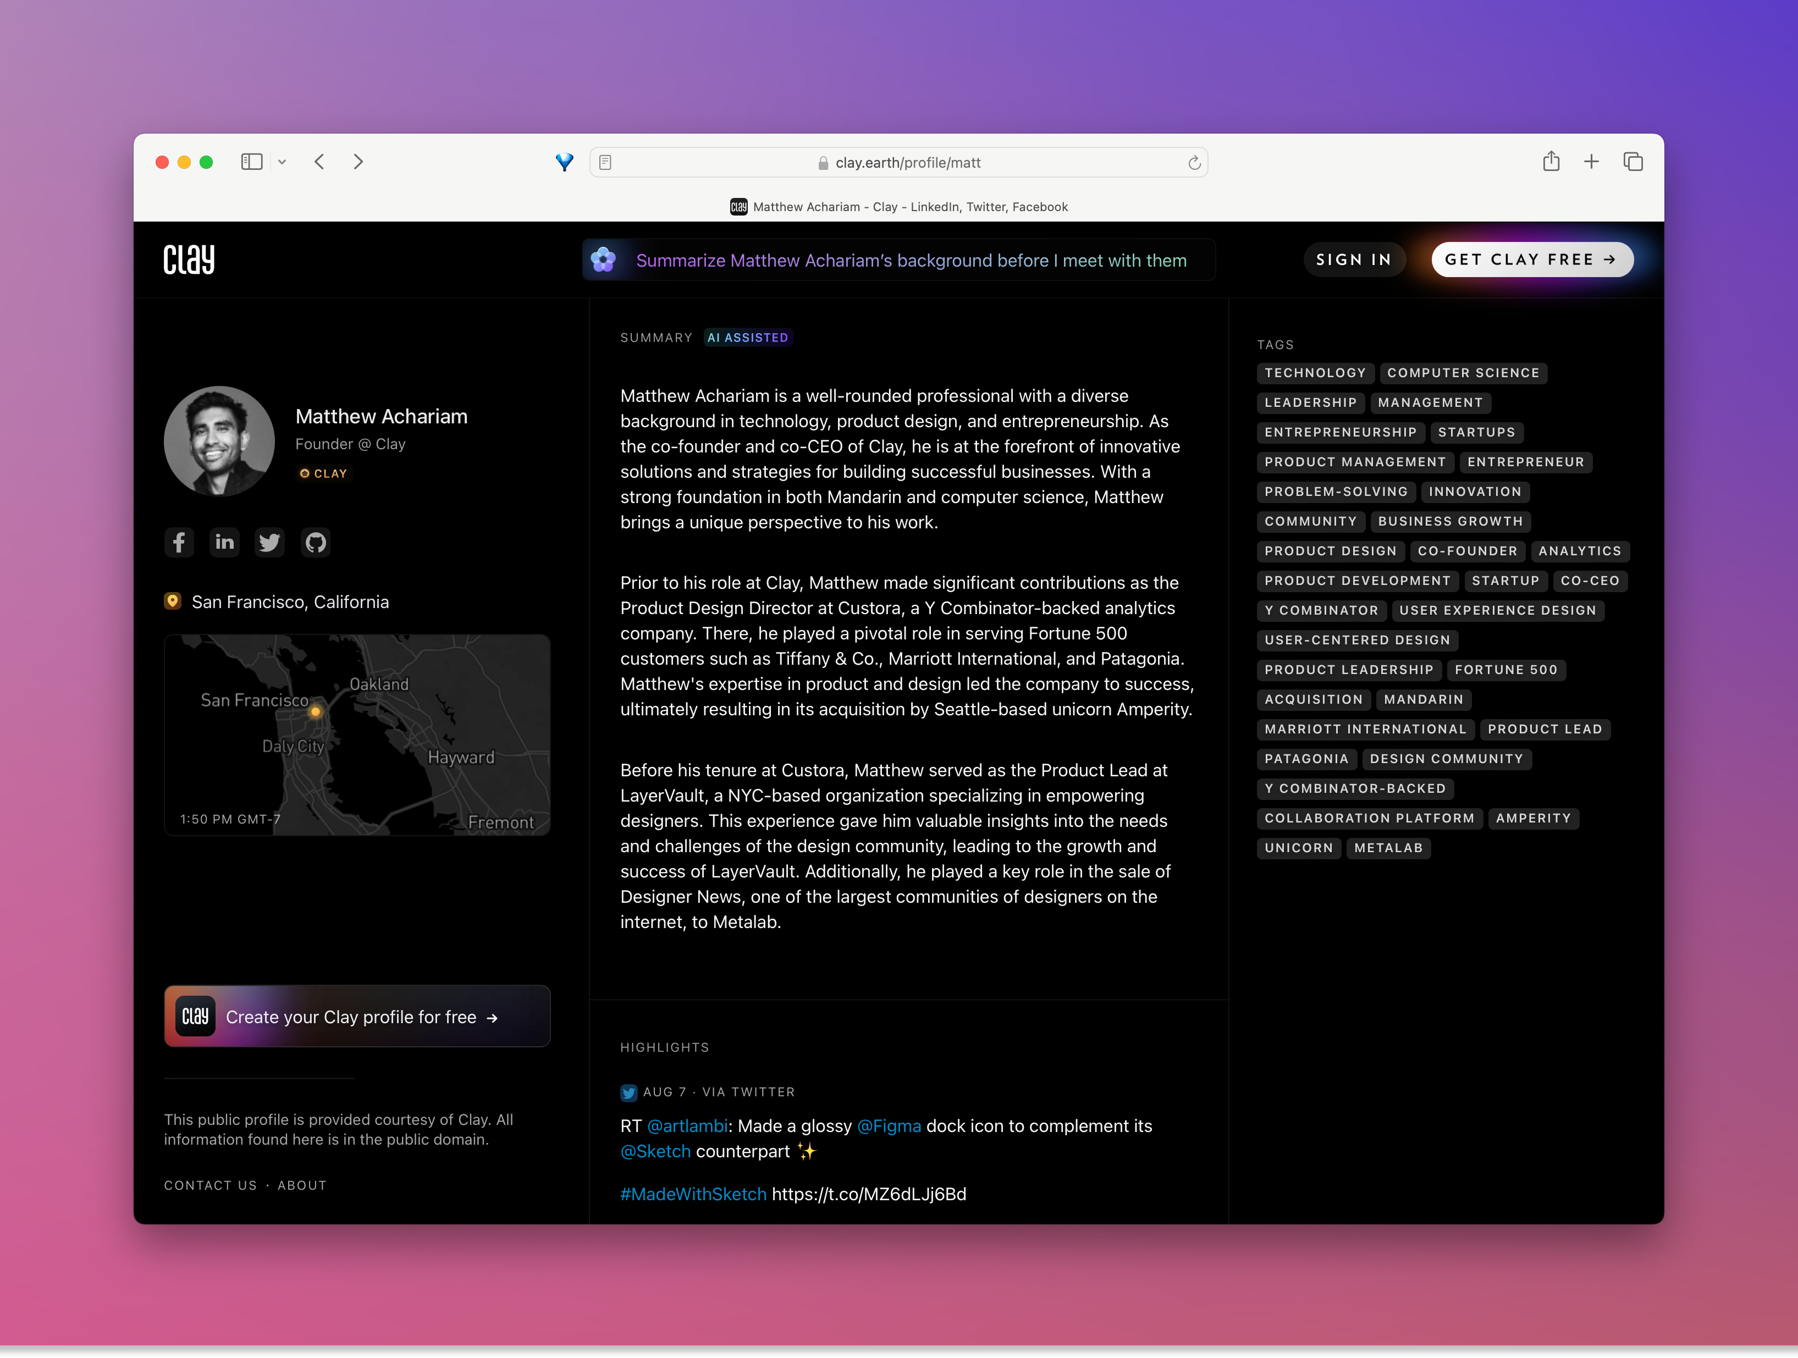Screen dimensions: 1798x1358
Task: Open a new tab with plus icon
Action: pyautogui.click(x=1592, y=162)
